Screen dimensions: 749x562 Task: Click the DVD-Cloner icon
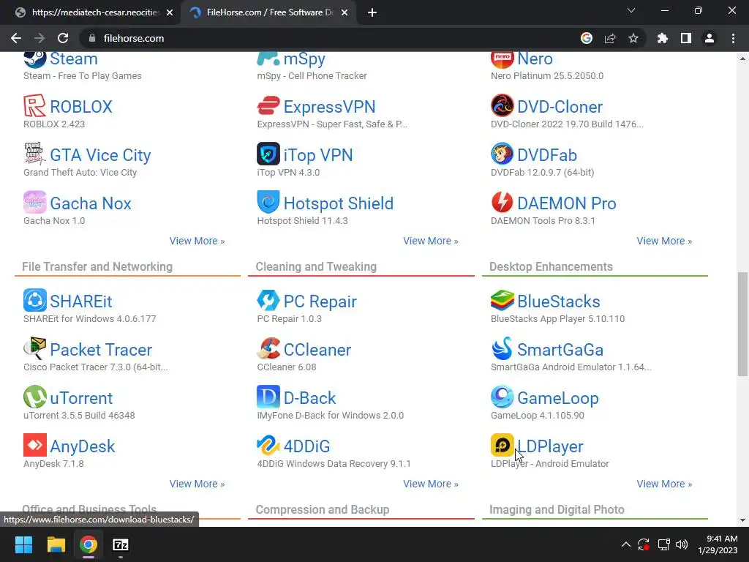[x=502, y=105]
